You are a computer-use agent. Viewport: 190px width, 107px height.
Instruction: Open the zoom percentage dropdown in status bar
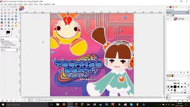click(39, 100)
